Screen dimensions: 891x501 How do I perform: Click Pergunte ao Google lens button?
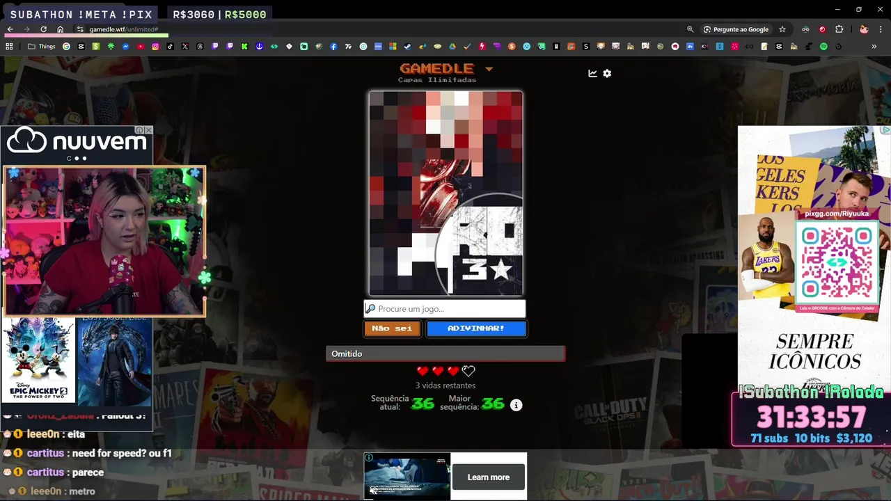pyautogui.click(x=736, y=29)
